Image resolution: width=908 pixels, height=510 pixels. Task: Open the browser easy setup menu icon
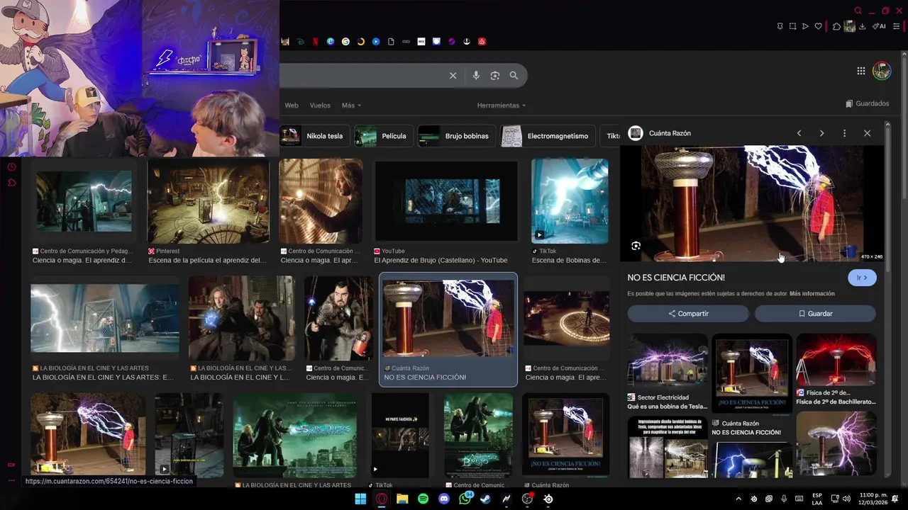pos(897,26)
